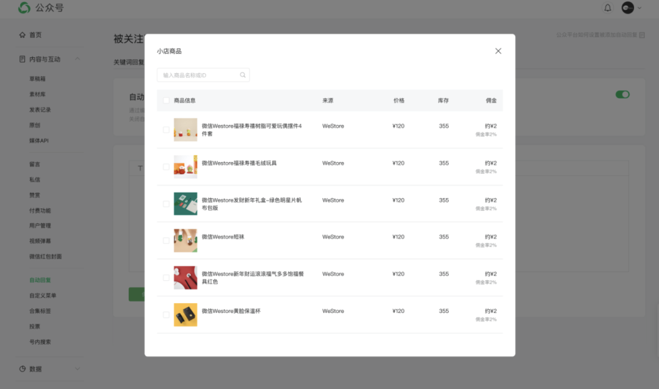659x389 pixels.
Task: Click the 来源 column header
Action: (328, 101)
